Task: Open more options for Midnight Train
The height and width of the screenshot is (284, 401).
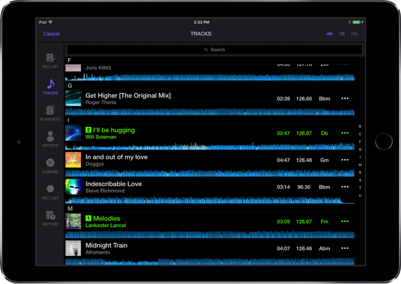Action: coord(345,248)
